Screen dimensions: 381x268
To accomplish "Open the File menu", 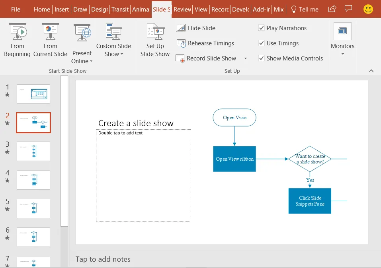I will click(16, 9).
